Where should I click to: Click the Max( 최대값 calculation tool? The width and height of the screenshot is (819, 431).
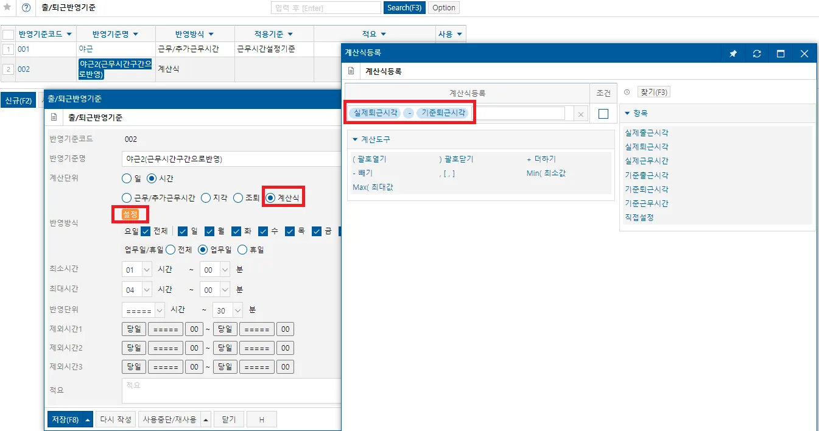(373, 187)
